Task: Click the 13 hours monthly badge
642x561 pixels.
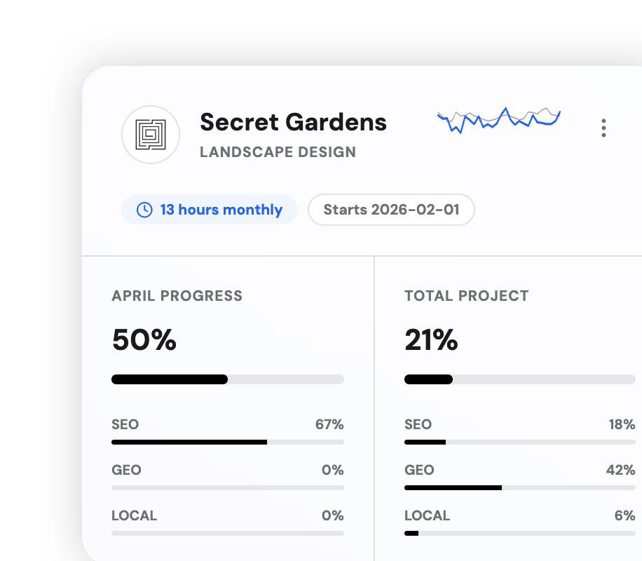Action: tap(210, 210)
